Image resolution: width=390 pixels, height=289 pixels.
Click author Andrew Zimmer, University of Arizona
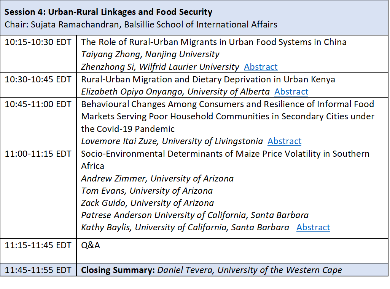(x=157, y=178)
